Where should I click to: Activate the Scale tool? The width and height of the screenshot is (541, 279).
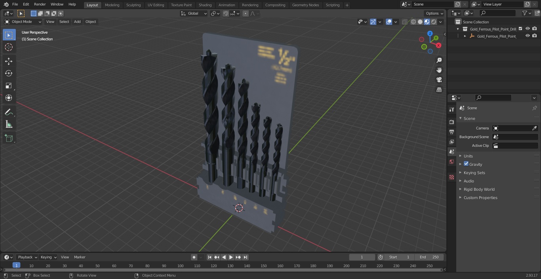9,85
